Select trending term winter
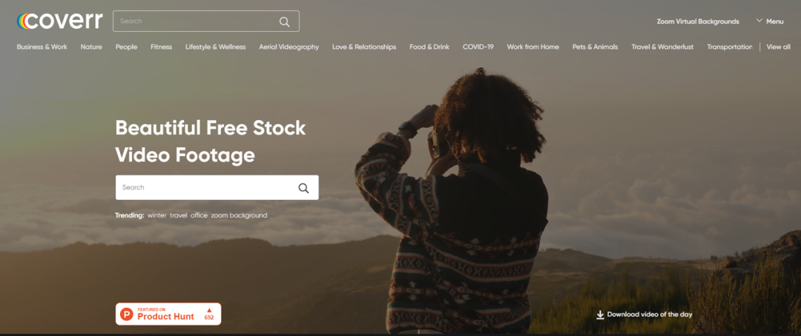 [x=156, y=215]
